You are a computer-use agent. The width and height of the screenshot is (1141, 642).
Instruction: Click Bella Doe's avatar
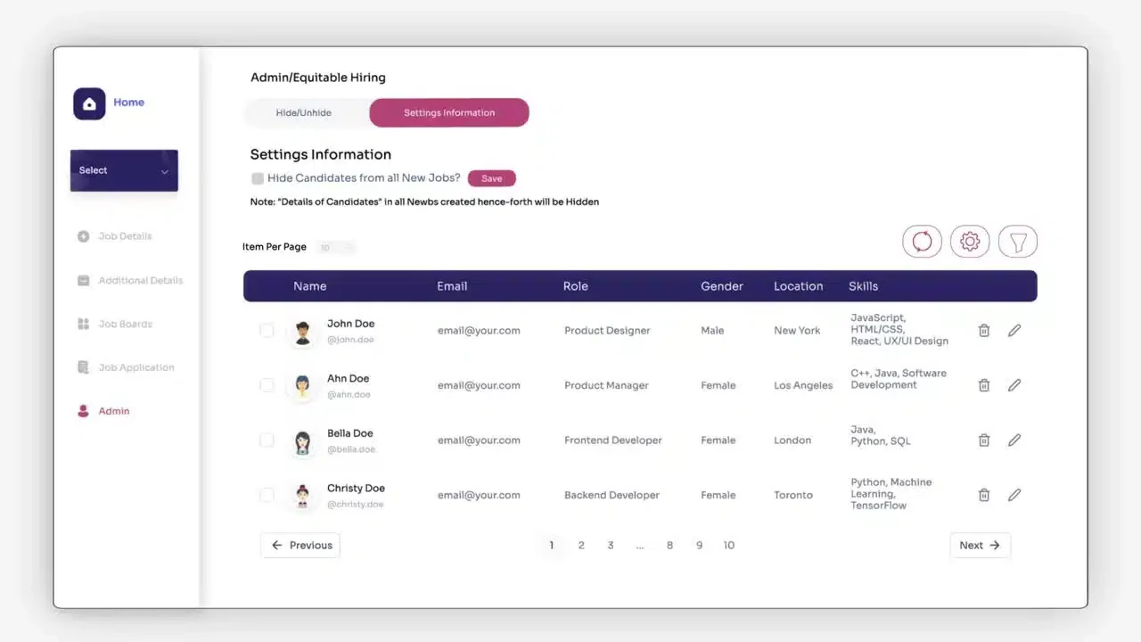pyautogui.click(x=303, y=442)
